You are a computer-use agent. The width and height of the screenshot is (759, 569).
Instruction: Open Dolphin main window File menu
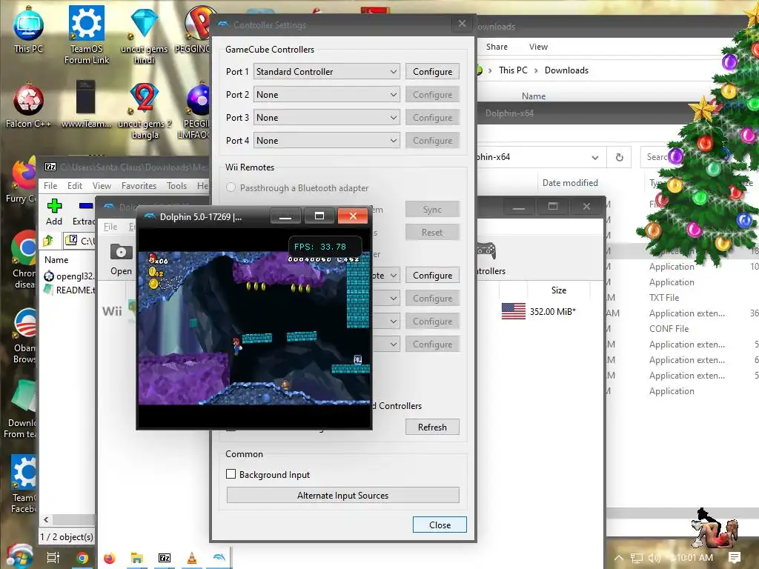tap(110, 227)
